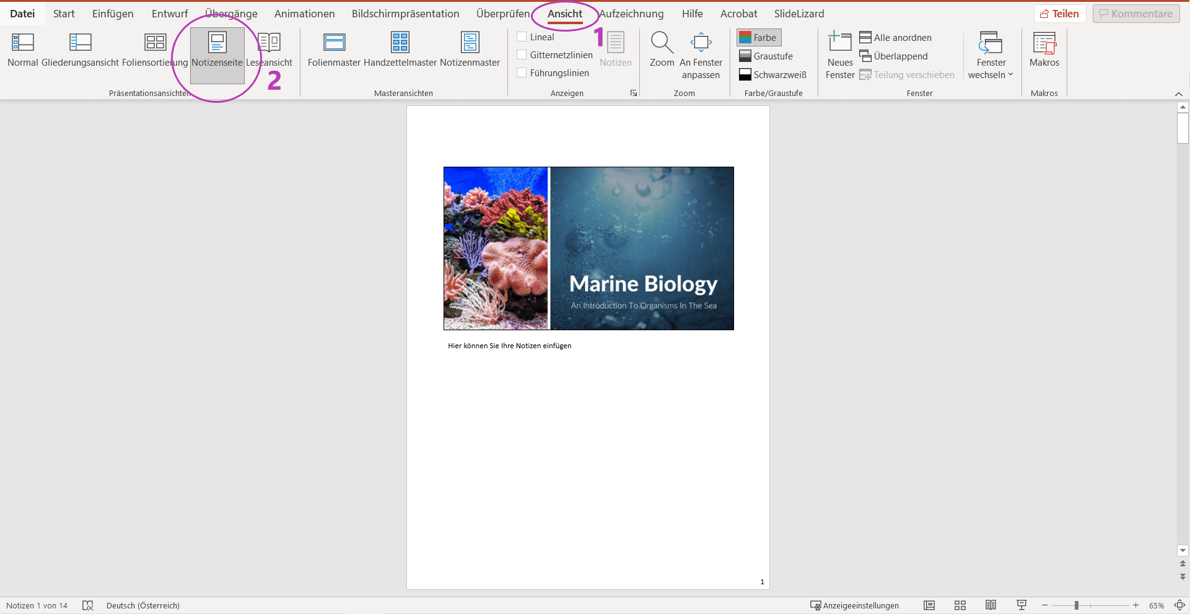Screen dimensions: 1190x614
Task: Fit slide with An Fenster anpassen
Action: coord(701,56)
